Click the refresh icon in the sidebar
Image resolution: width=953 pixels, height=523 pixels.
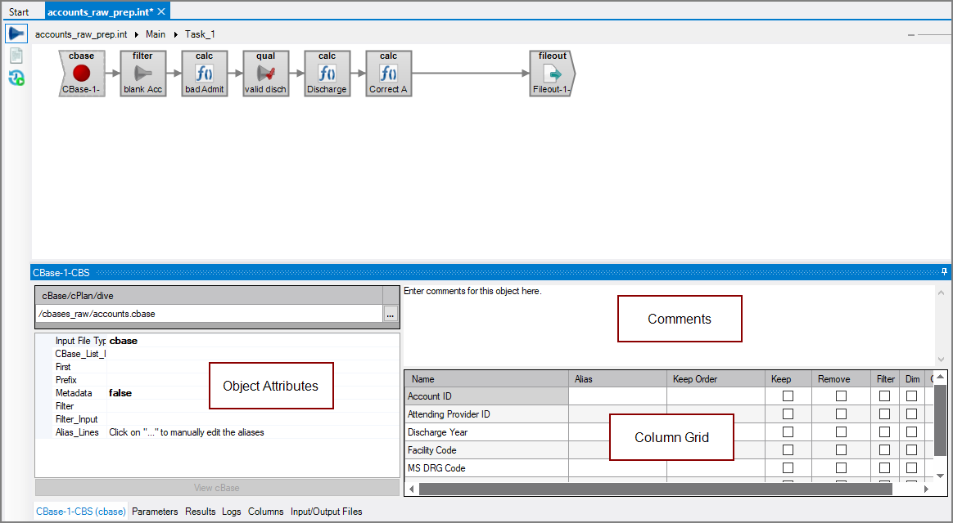pos(16,78)
